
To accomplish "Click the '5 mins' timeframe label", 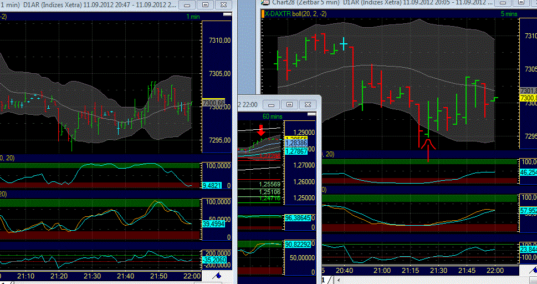I will coord(509,14).
